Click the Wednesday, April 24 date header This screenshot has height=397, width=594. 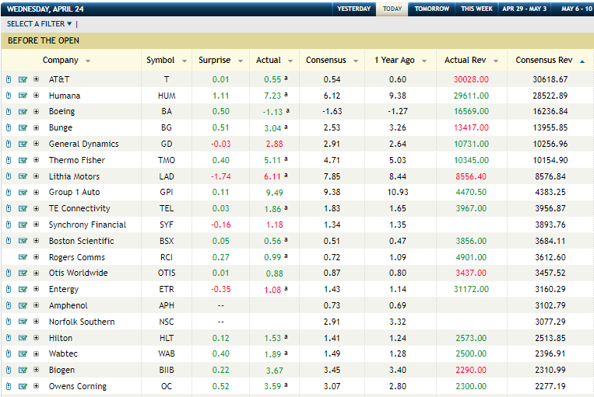(45, 9)
